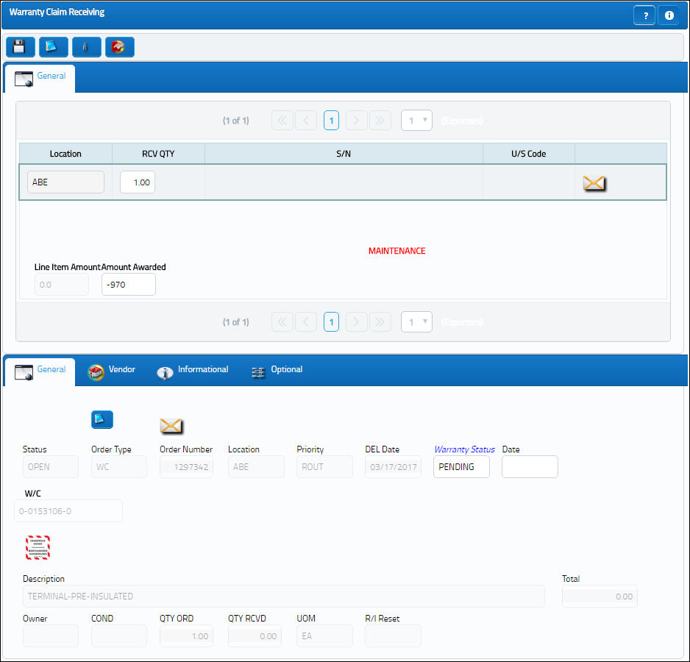Select page 1 in top paginator
The height and width of the screenshot is (662, 690).
click(x=331, y=120)
